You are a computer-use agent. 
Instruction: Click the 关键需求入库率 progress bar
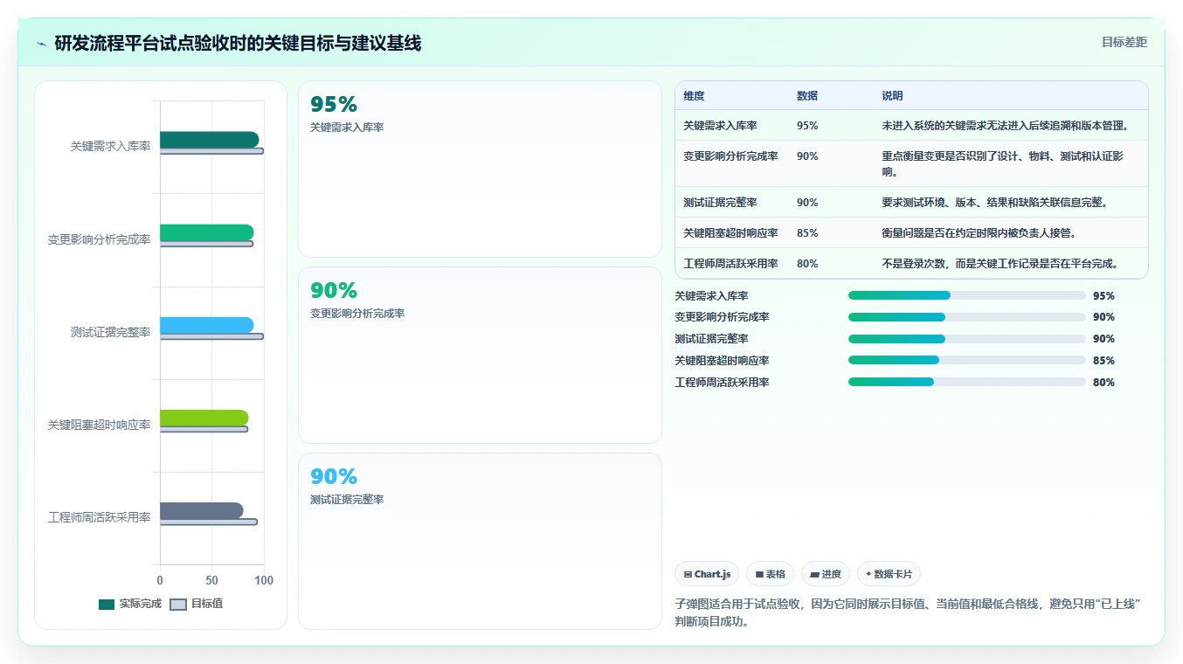[966, 295]
